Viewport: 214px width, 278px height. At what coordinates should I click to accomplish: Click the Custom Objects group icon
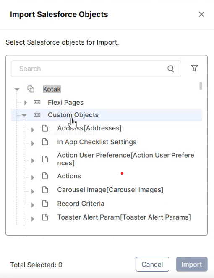coord(37,115)
